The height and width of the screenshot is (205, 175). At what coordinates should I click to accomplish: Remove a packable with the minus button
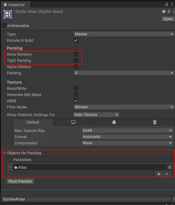tap(167, 174)
